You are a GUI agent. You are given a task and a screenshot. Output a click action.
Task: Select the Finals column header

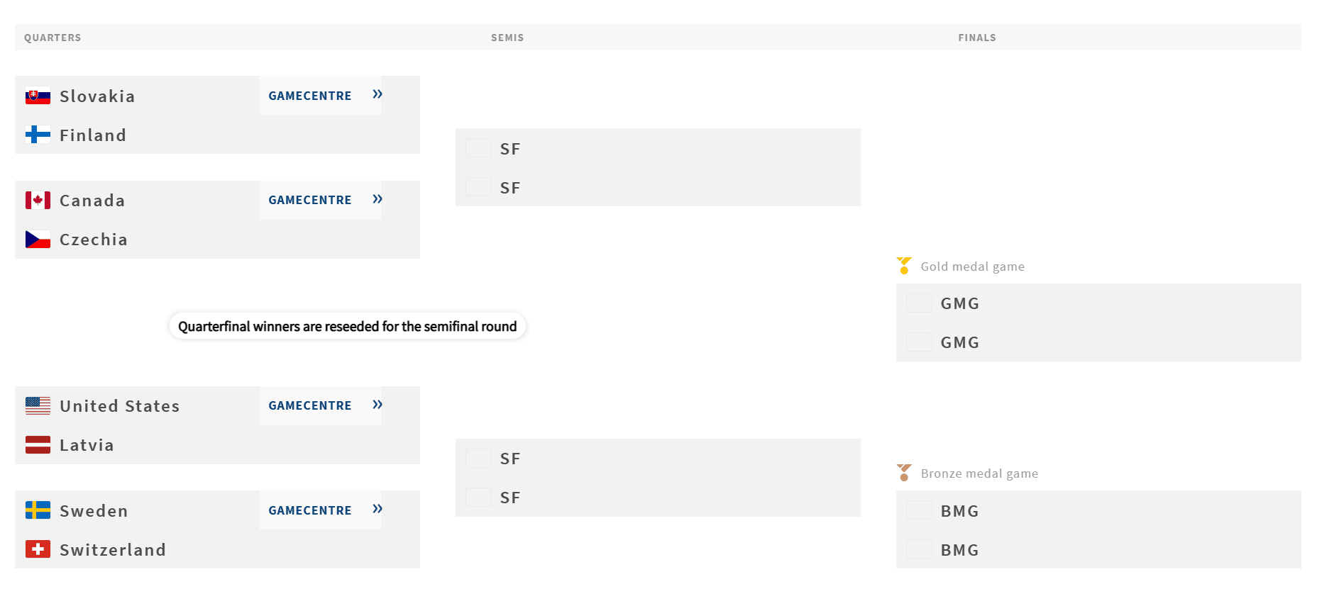click(977, 38)
